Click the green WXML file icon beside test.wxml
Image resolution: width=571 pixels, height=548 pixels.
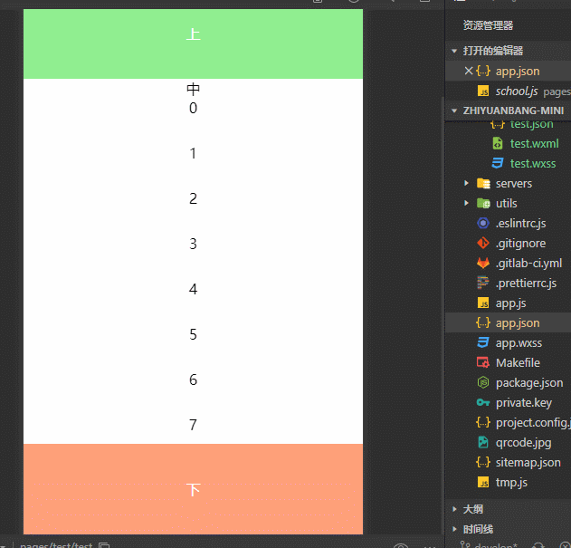coord(498,144)
